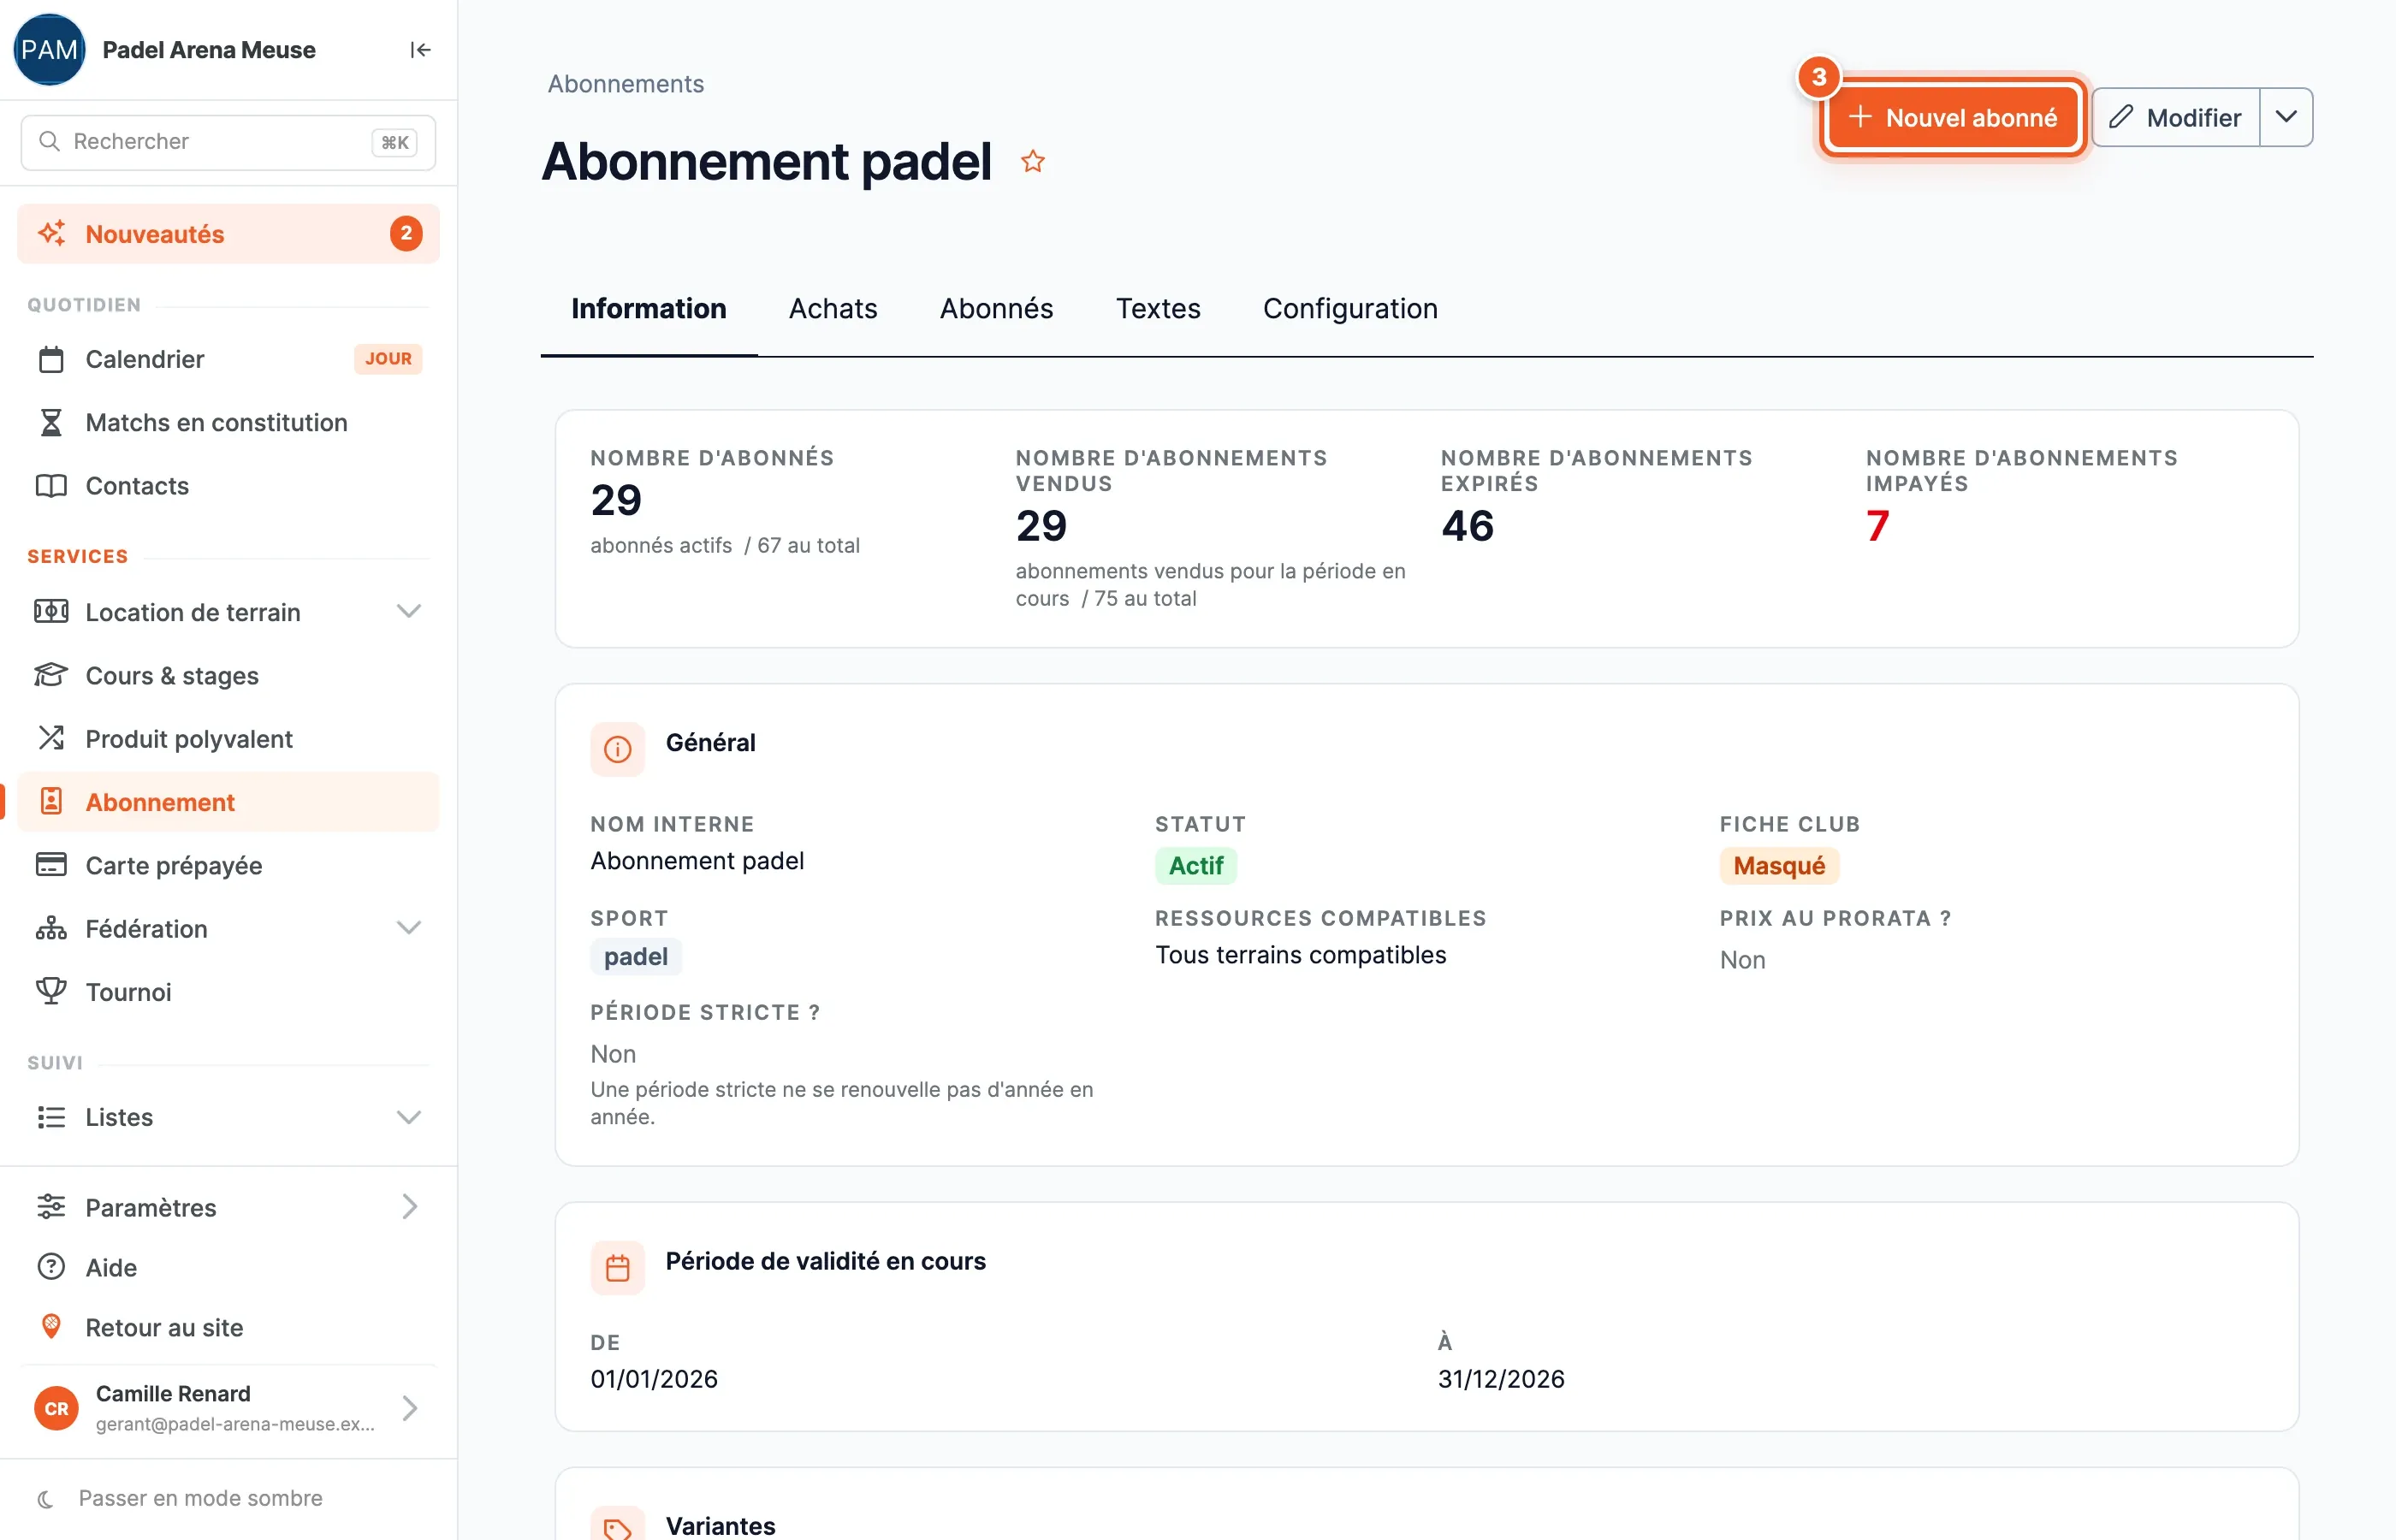Switch to the Abonnés tab

(x=996, y=308)
